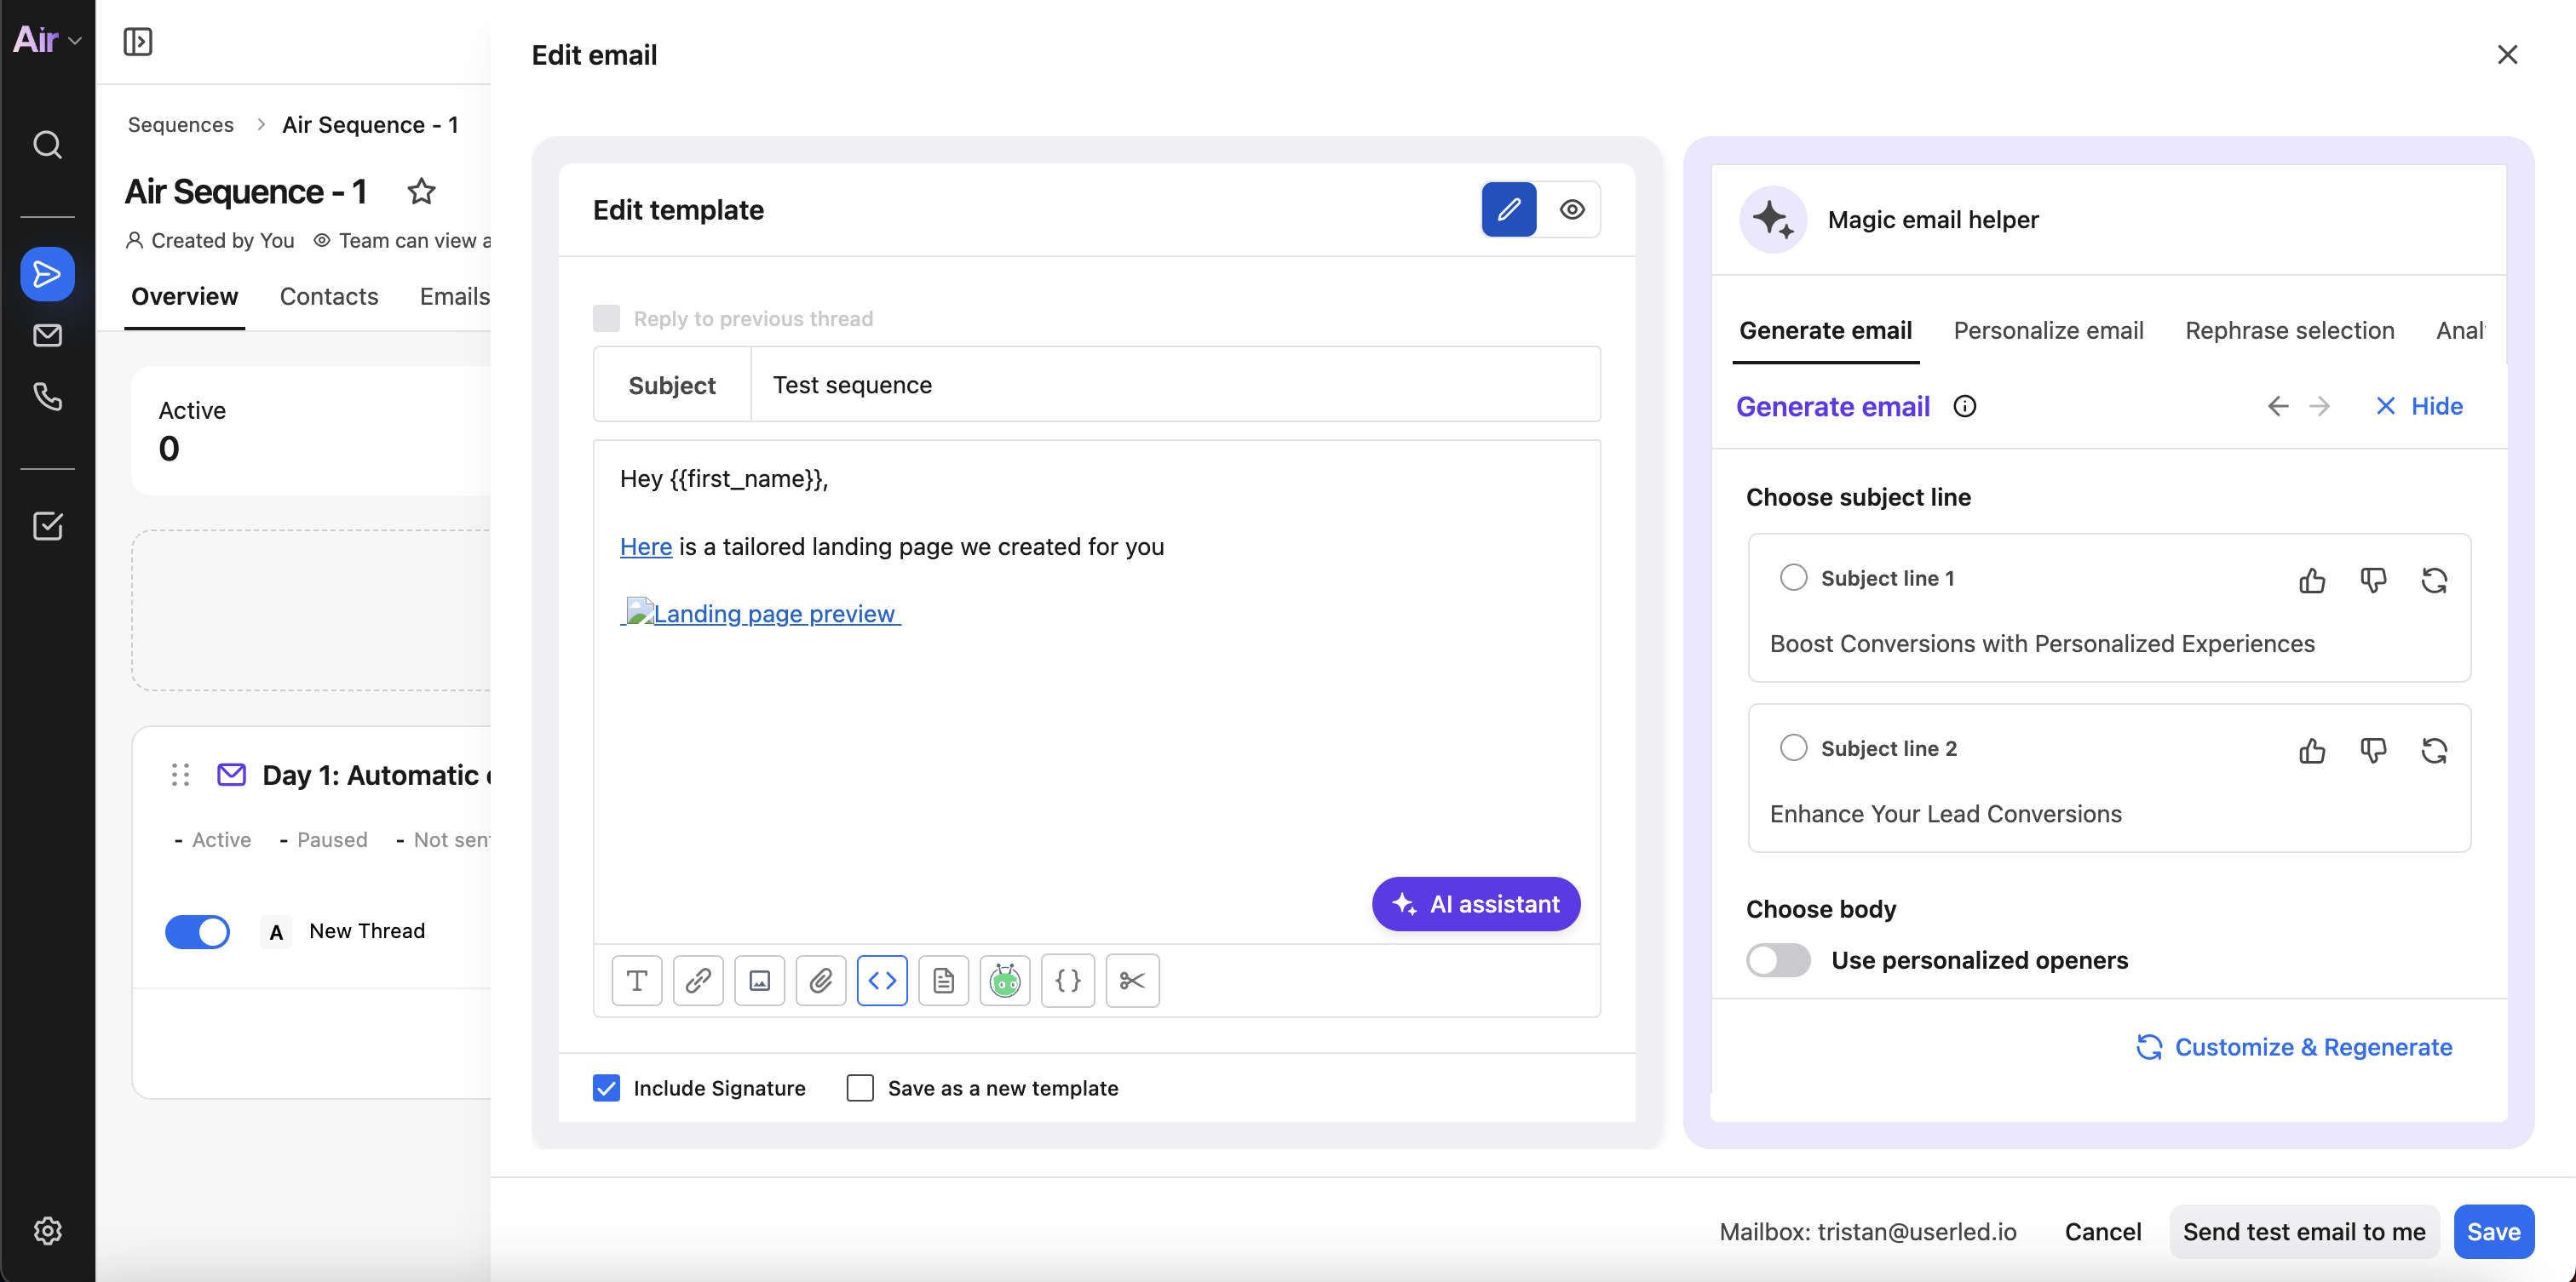Click the attachment paperclip icon

821,981
